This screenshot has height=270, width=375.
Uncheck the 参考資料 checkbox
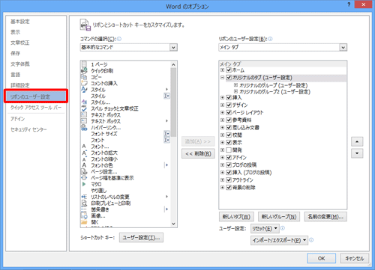(x=229, y=120)
